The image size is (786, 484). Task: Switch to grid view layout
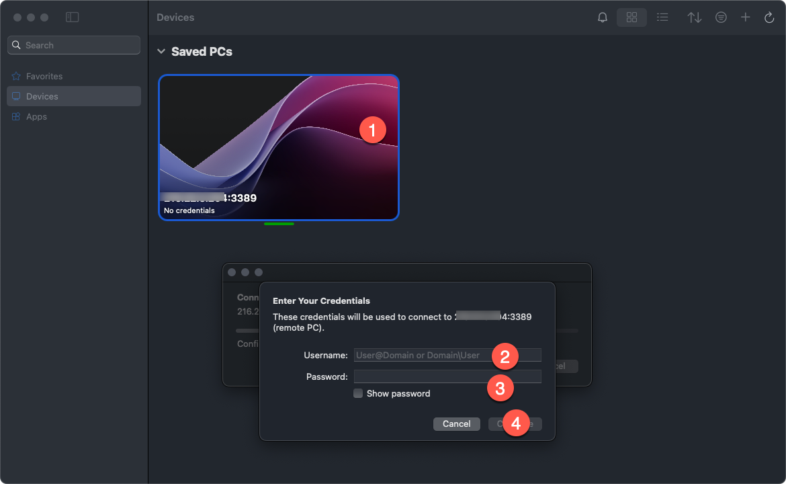pyautogui.click(x=631, y=17)
